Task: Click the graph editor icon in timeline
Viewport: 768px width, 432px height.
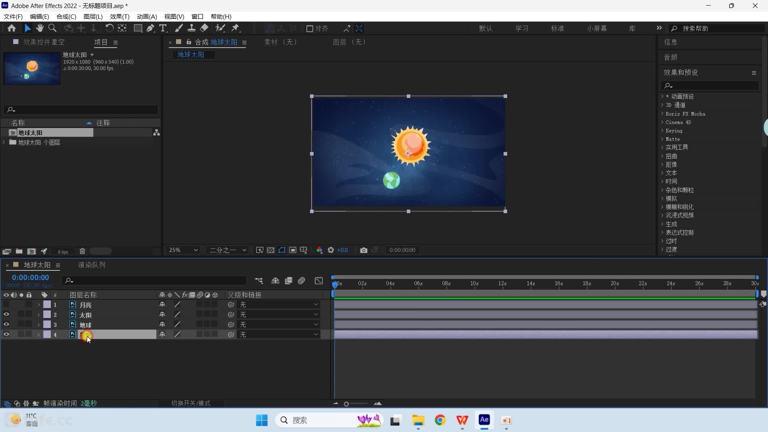Action: coord(319,281)
